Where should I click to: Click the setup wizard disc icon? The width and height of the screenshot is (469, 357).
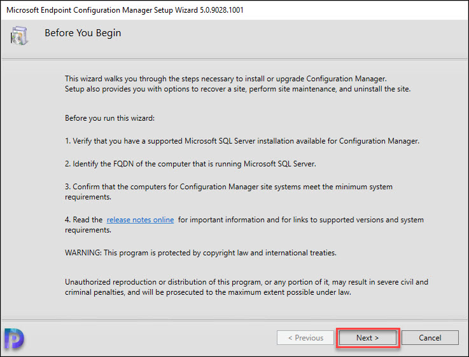pyautogui.click(x=19, y=36)
